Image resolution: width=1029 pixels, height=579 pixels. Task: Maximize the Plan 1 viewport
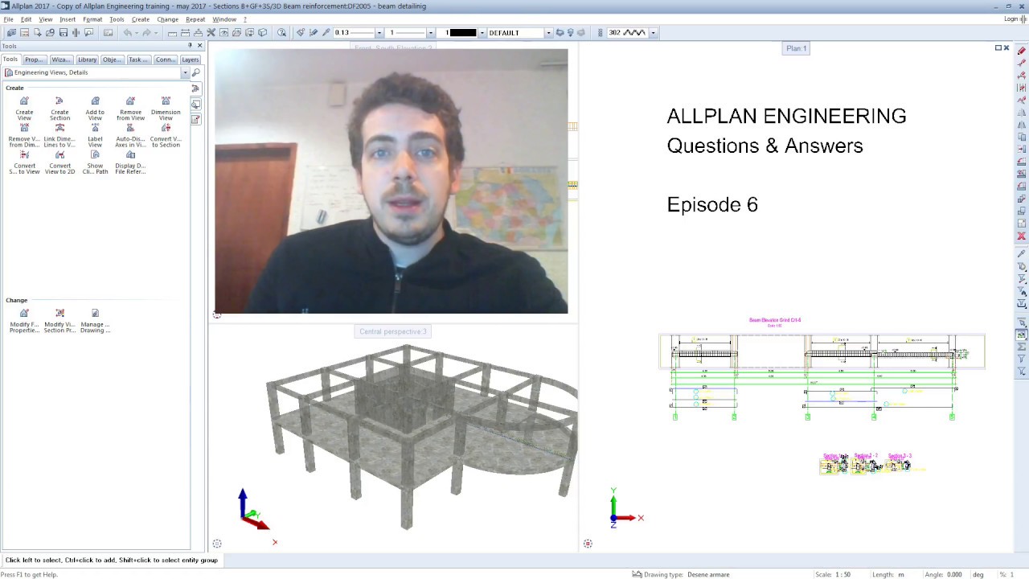pos(998,48)
